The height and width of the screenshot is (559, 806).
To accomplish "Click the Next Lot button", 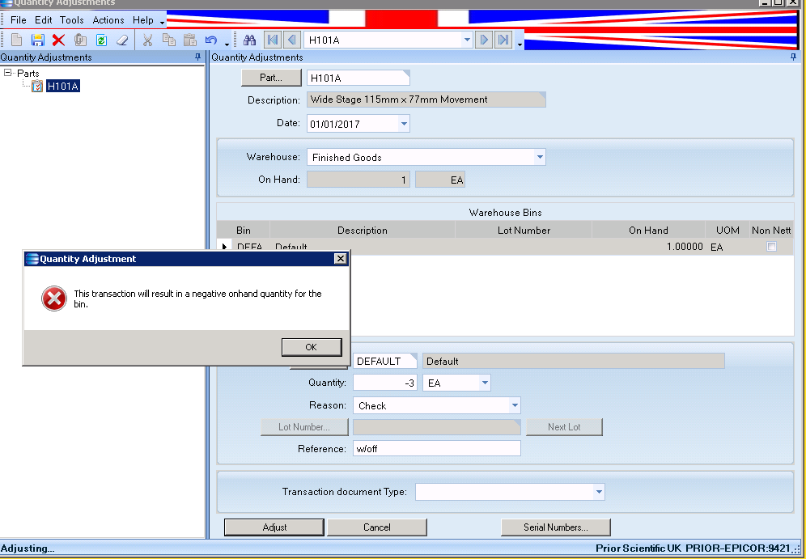I will coord(564,427).
